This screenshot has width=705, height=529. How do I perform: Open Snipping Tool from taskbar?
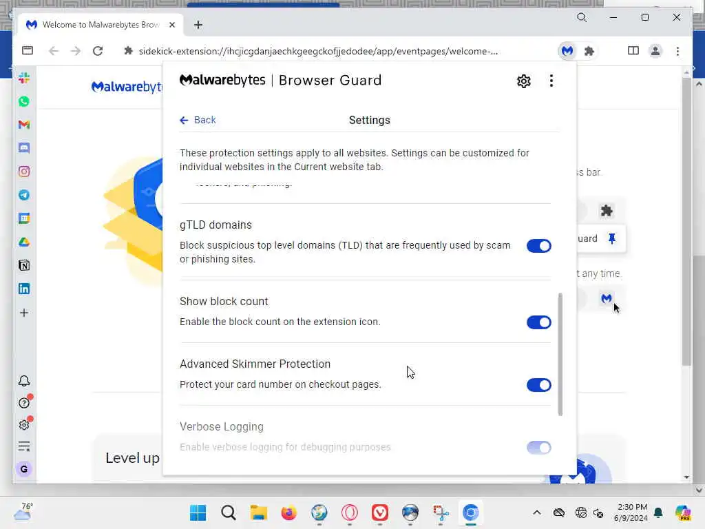pos(441,512)
